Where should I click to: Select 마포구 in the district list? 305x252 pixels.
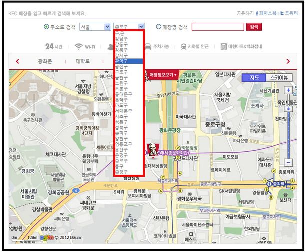(x=129, y=105)
